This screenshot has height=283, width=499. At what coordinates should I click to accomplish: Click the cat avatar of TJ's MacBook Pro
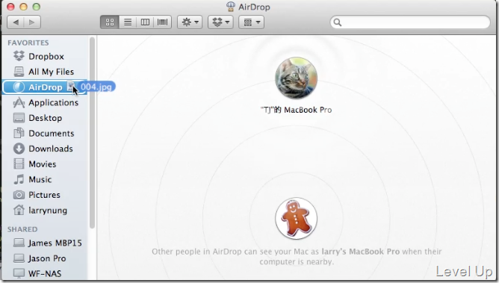click(x=296, y=78)
